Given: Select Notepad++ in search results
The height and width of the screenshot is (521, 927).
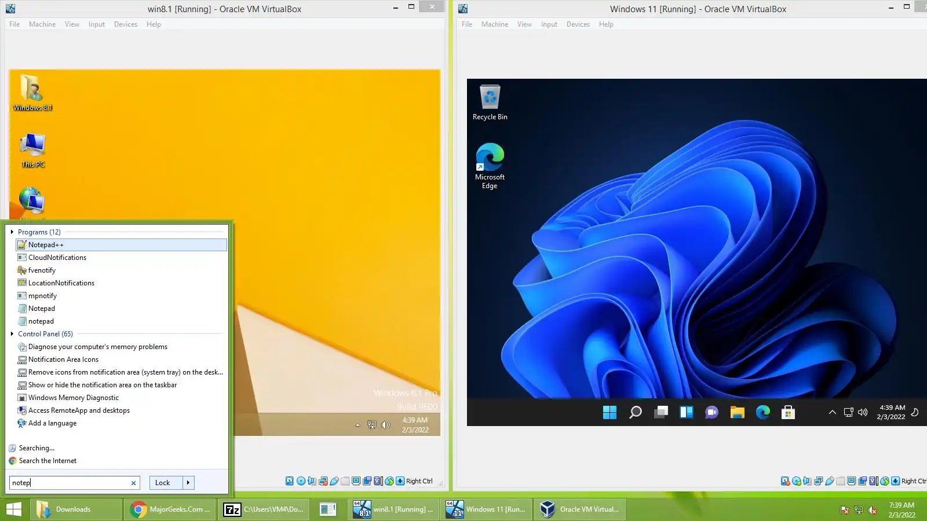Looking at the screenshot, I should tap(121, 245).
